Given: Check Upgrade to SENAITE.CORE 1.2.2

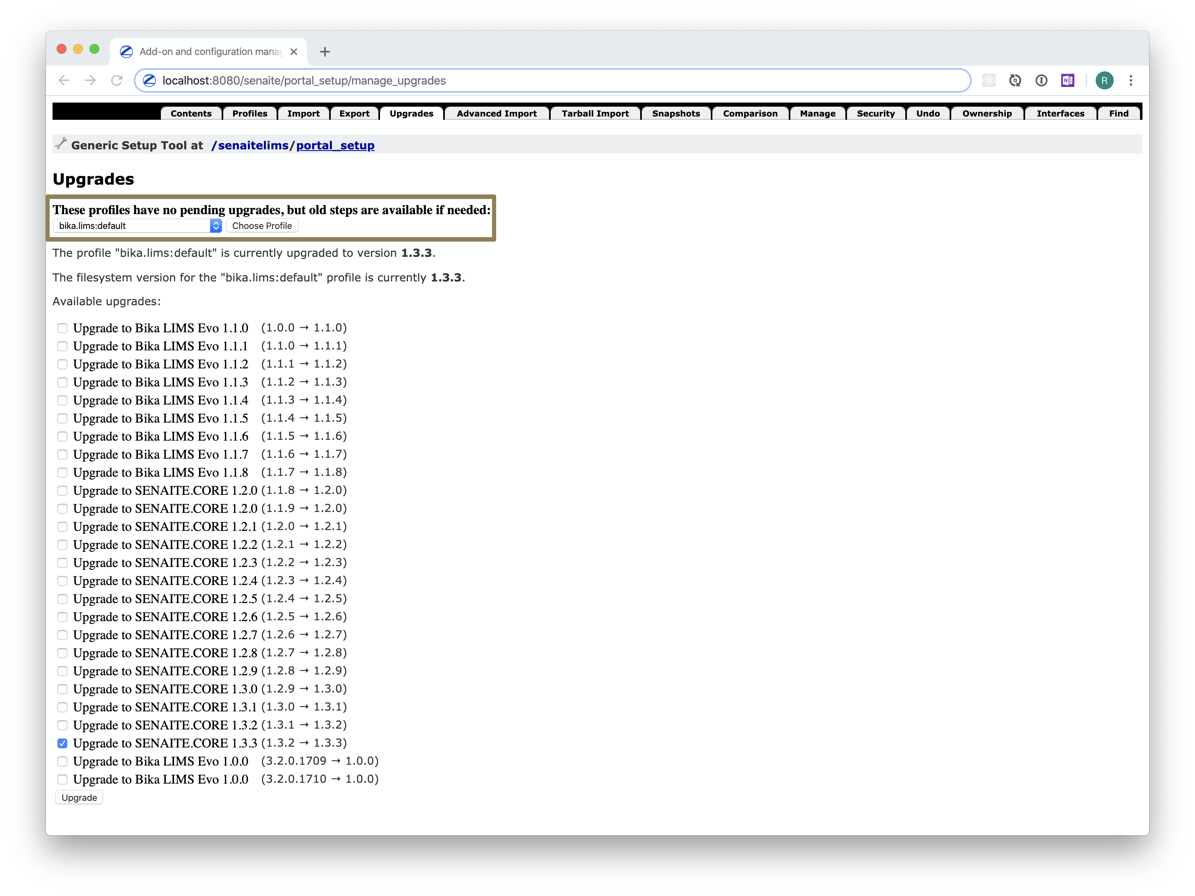Looking at the screenshot, I should (63, 545).
